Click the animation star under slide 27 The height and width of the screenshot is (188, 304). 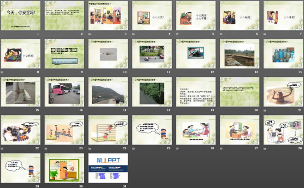click(221, 149)
